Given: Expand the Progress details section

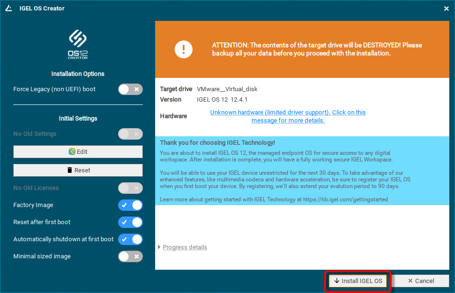Looking at the screenshot, I should point(184,247).
